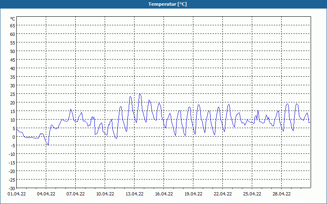Click the 10.04.22 date label

(105, 194)
